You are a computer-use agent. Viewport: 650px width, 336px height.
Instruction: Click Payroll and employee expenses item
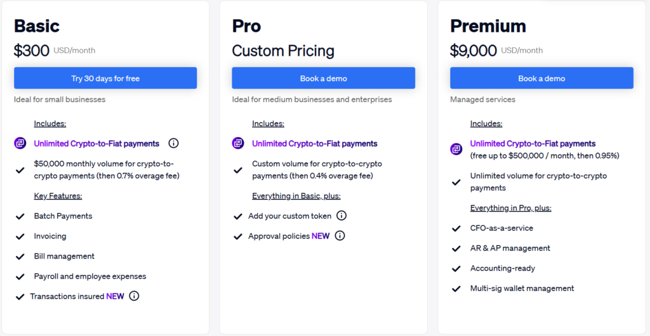[90, 276]
